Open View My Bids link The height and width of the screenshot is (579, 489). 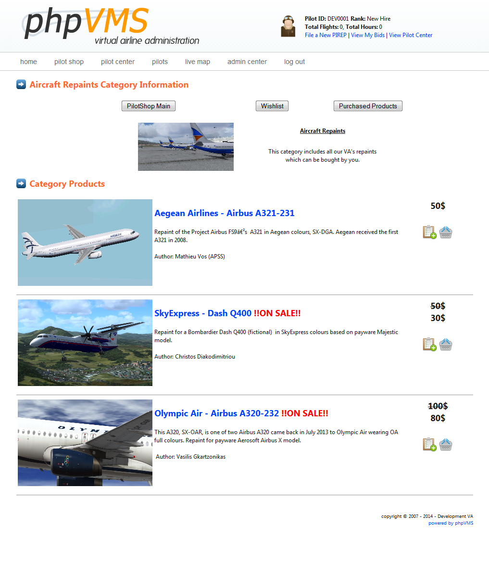368,35
